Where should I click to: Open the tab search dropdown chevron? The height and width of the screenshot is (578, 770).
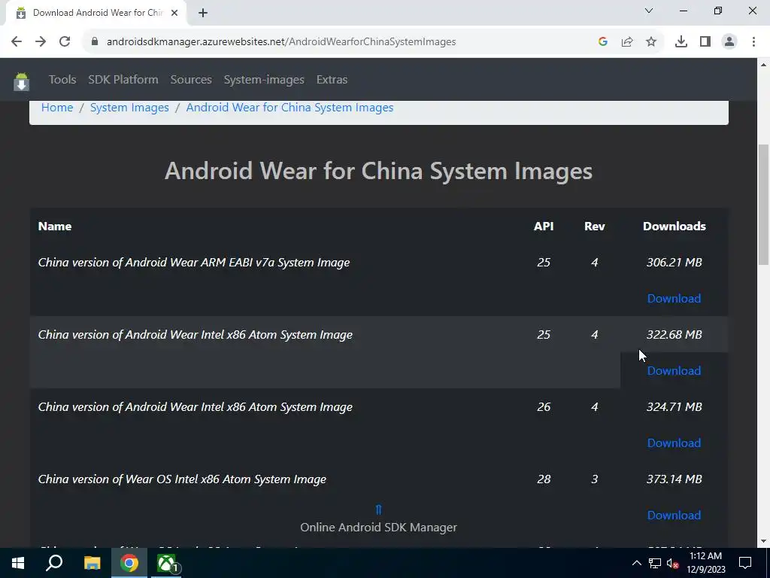tap(649, 11)
